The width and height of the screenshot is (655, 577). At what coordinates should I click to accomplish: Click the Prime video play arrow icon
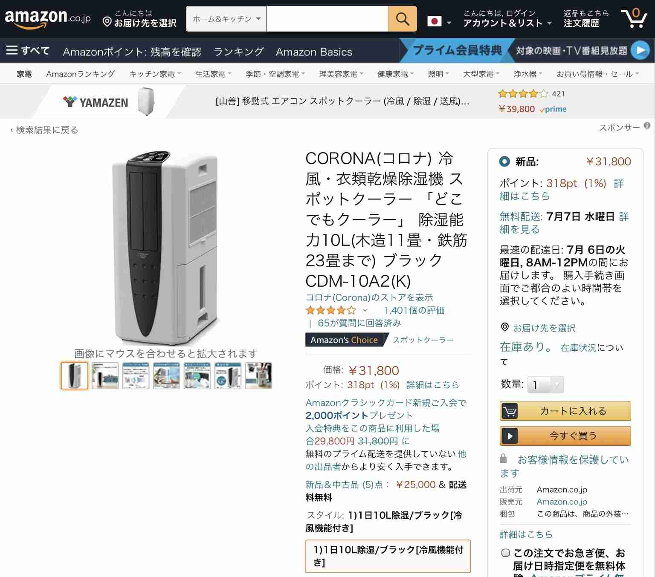coord(640,51)
